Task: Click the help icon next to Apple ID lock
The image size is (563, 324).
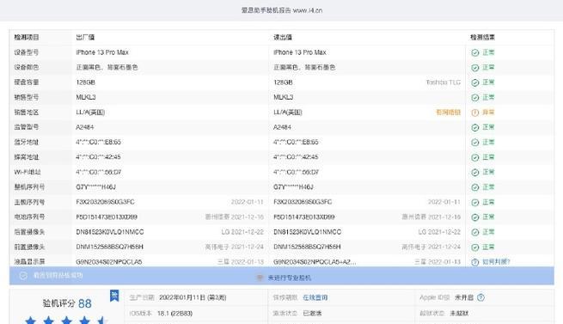Action: (x=480, y=297)
